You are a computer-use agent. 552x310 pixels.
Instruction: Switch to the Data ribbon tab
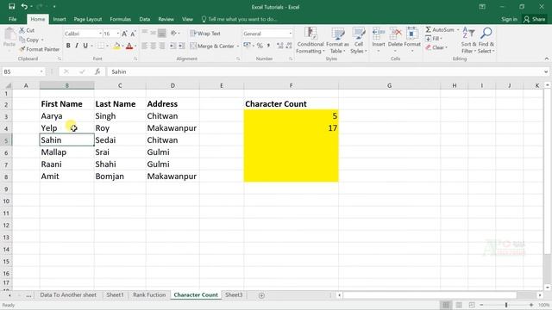pyautogui.click(x=145, y=19)
